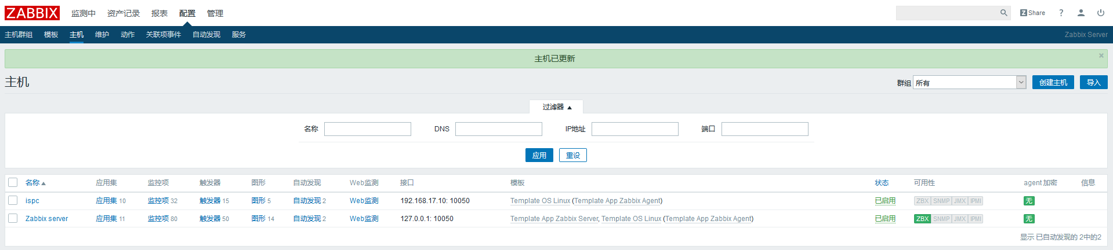Image resolution: width=1113 pixels, height=250 pixels.
Task: Click encryption 无 badge for ispc
Action: 1029,201
